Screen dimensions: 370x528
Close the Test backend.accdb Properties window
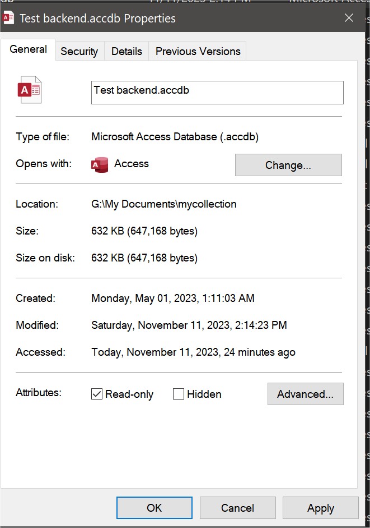coord(349,17)
